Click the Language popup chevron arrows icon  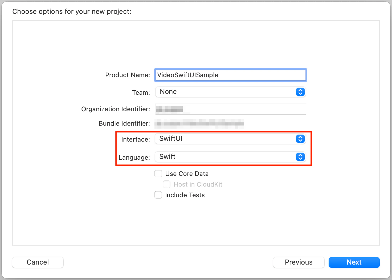[300, 157]
